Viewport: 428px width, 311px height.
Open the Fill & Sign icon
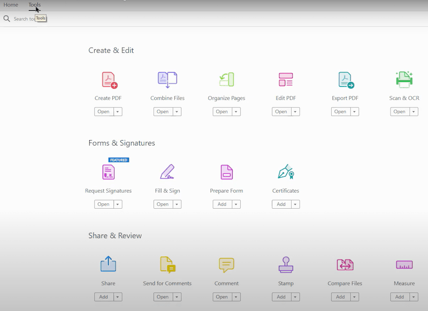pos(167,172)
